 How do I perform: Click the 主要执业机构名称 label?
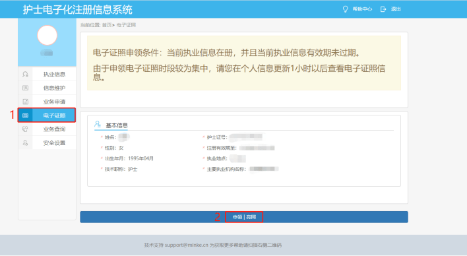point(226,170)
